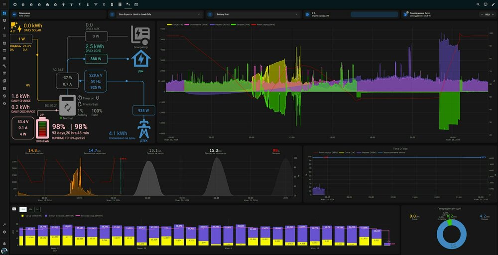Click the 938 W grid power value
The height and width of the screenshot is (255, 498).
tap(143, 111)
